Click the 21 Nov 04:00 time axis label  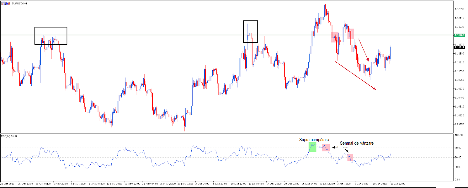tap(150, 184)
